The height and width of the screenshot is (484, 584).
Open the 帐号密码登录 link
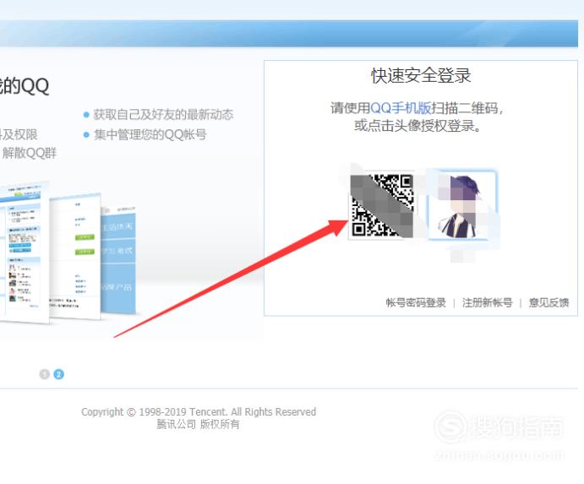[x=416, y=302]
